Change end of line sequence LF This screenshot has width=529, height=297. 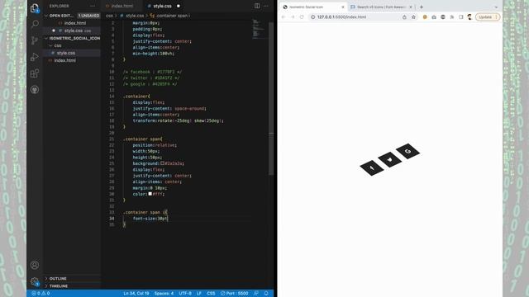tap(199, 294)
